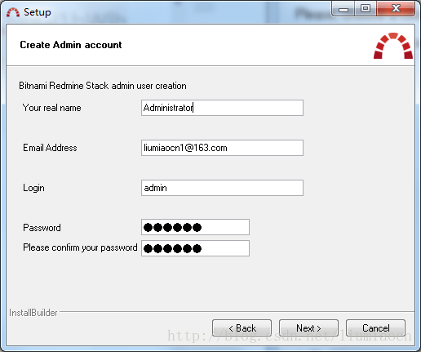The image size is (421, 352).
Task: Click 'Bitnami Redmine Stack admin user creation' text
Action: click(x=103, y=86)
